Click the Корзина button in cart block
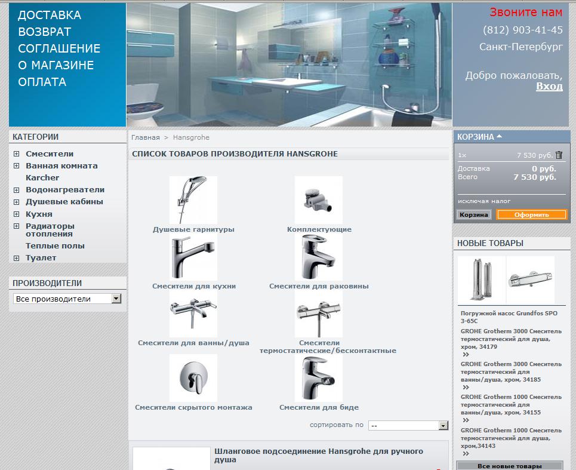 (473, 214)
